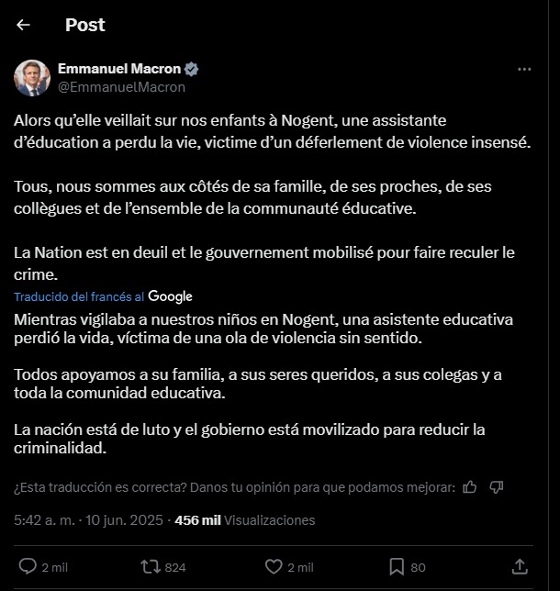This screenshot has width=560, height=591.
Task: Share the post via share icon
Action: coord(520,566)
